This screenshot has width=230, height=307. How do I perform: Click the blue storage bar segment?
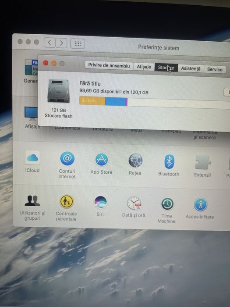[x=115, y=102]
